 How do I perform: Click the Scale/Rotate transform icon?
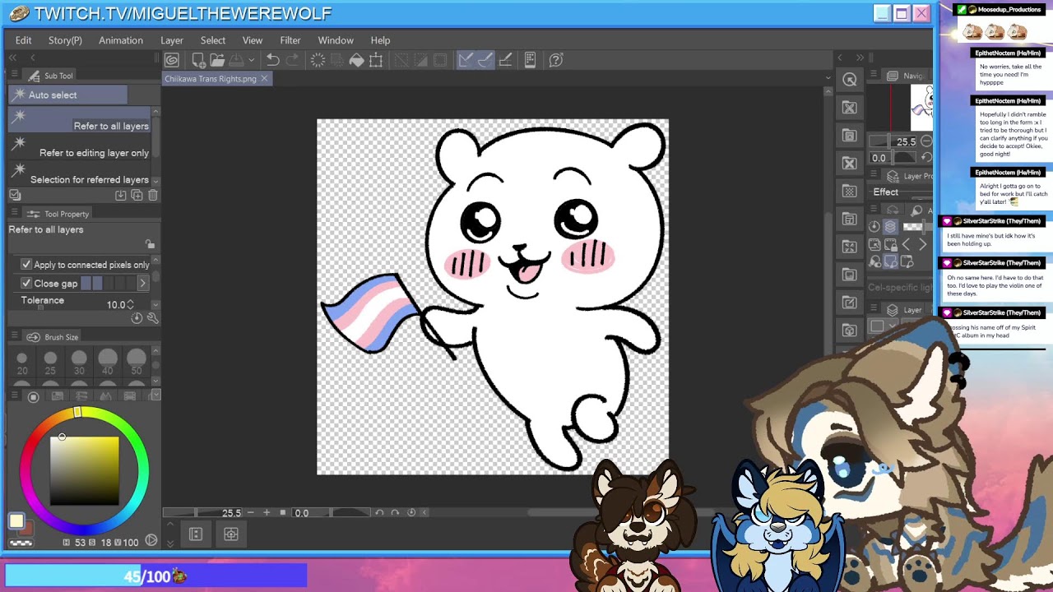point(376,60)
